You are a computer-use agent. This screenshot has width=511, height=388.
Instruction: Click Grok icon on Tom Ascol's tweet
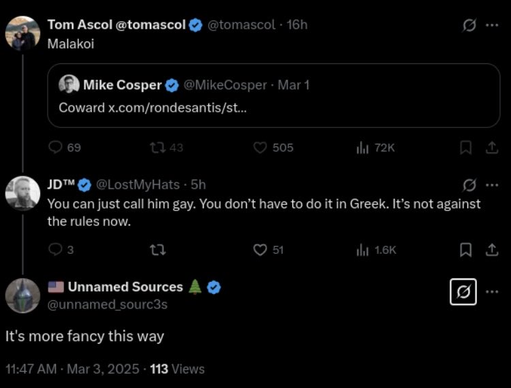pyautogui.click(x=469, y=25)
